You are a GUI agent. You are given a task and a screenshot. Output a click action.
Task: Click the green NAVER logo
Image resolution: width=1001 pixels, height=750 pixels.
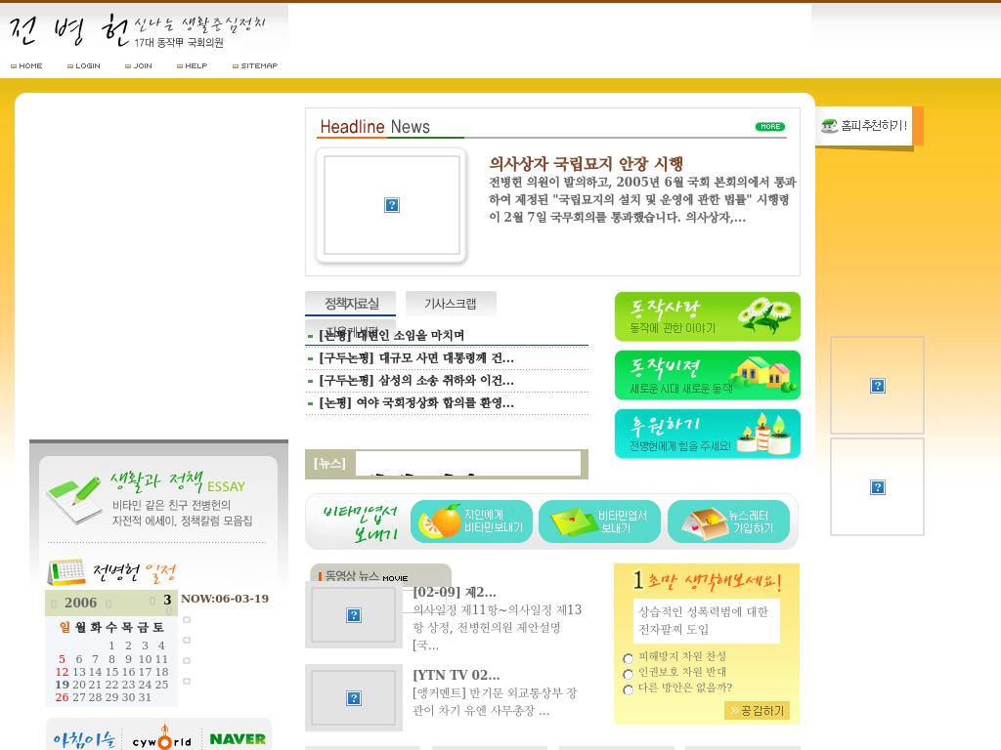click(x=237, y=738)
